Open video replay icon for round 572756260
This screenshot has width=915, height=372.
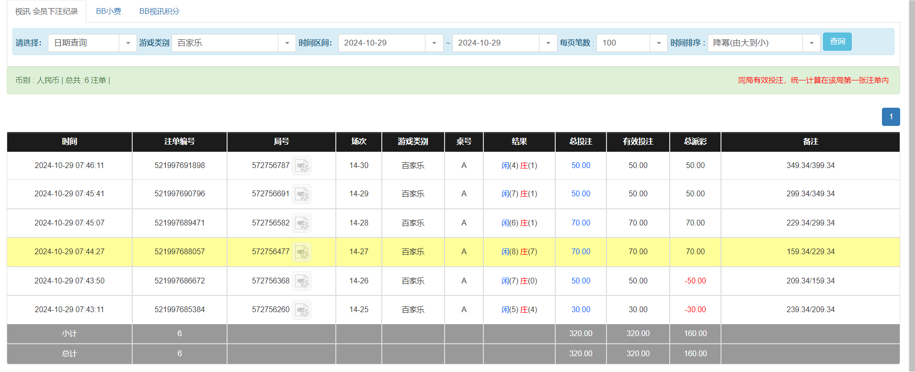(x=301, y=310)
